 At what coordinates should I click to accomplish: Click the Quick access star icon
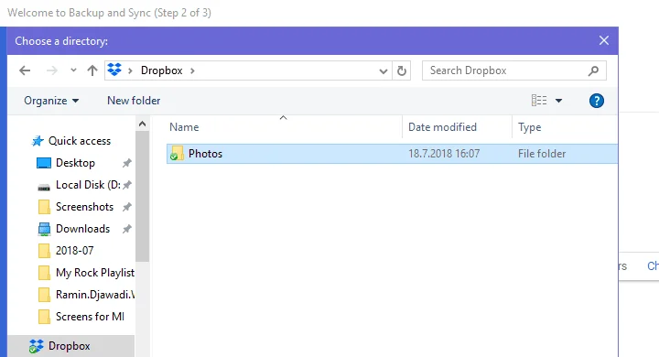pos(38,141)
